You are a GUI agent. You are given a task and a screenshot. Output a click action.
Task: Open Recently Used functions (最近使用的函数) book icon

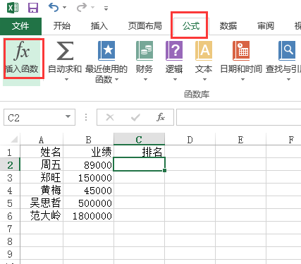pyautogui.click(x=106, y=51)
